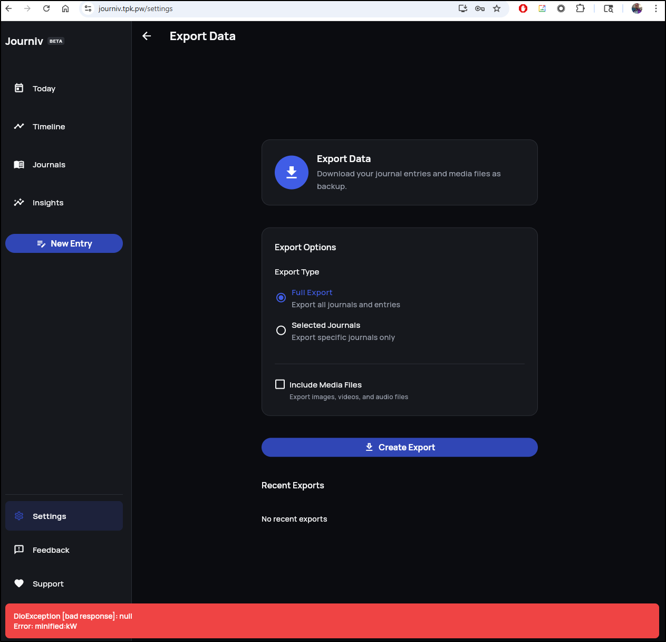The width and height of the screenshot is (666, 642).
Task: Bookmark page with the star icon
Action: tap(497, 8)
